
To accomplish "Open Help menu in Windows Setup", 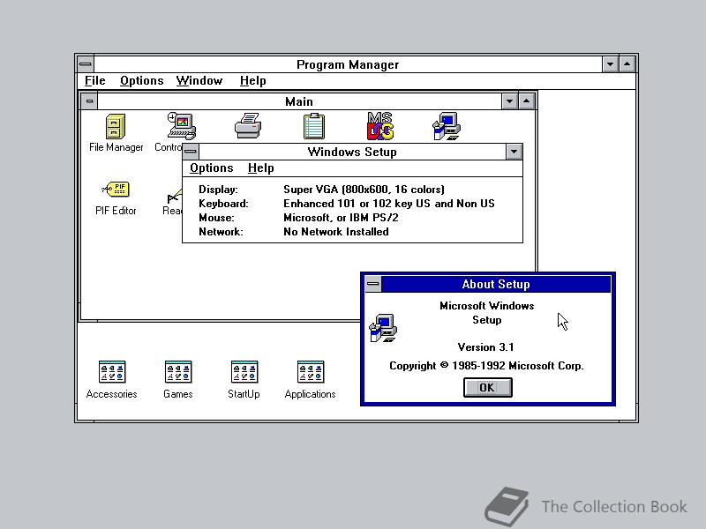I will point(261,168).
